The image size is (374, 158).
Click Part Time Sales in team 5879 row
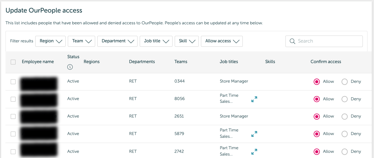pos(229,133)
